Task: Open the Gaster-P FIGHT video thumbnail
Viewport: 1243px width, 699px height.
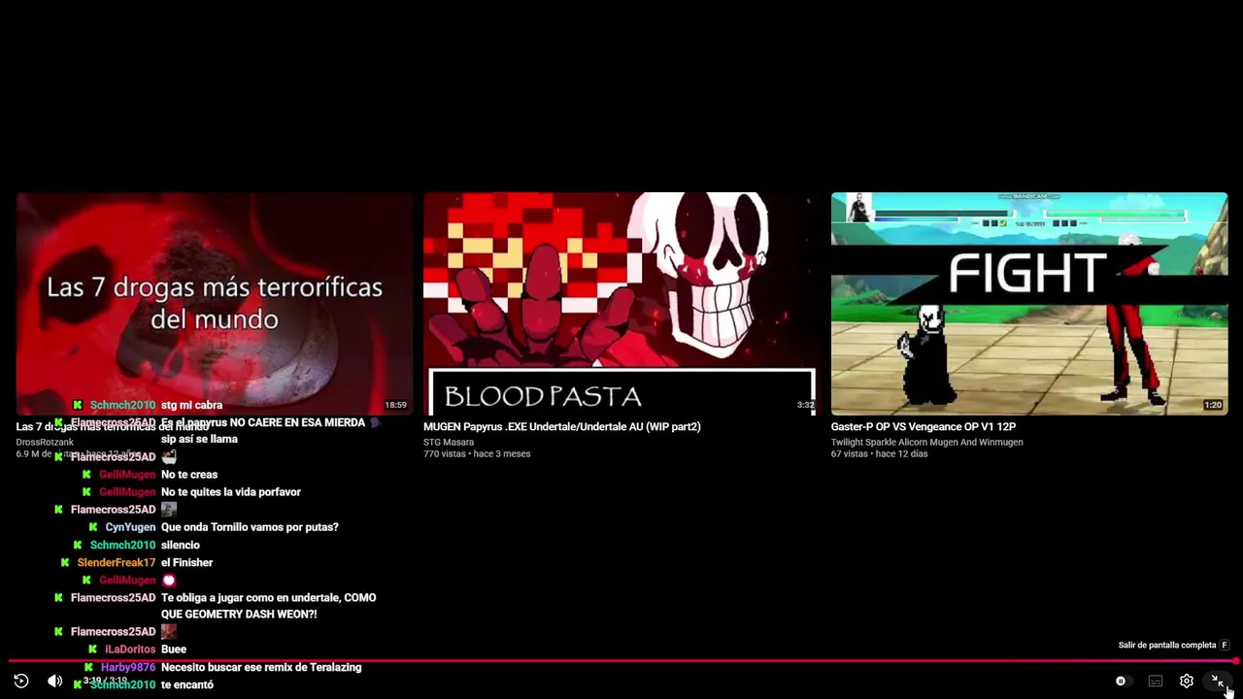Action: point(1029,304)
